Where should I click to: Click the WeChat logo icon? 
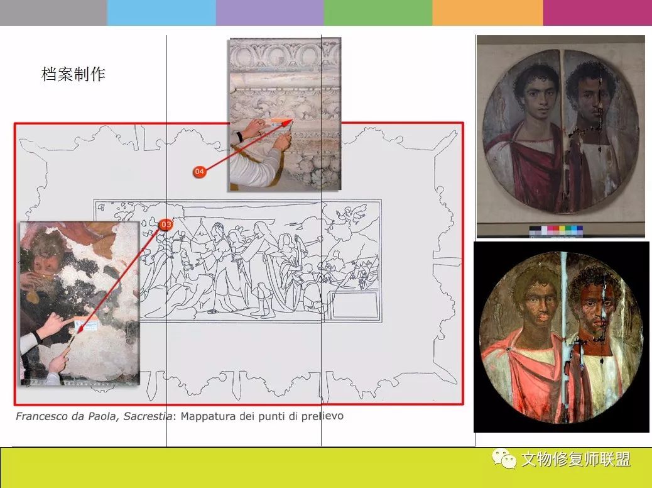[x=504, y=459]
